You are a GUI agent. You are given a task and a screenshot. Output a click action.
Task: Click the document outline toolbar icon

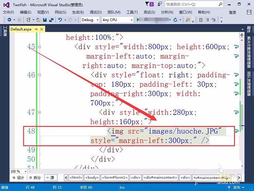coord(201,20)
